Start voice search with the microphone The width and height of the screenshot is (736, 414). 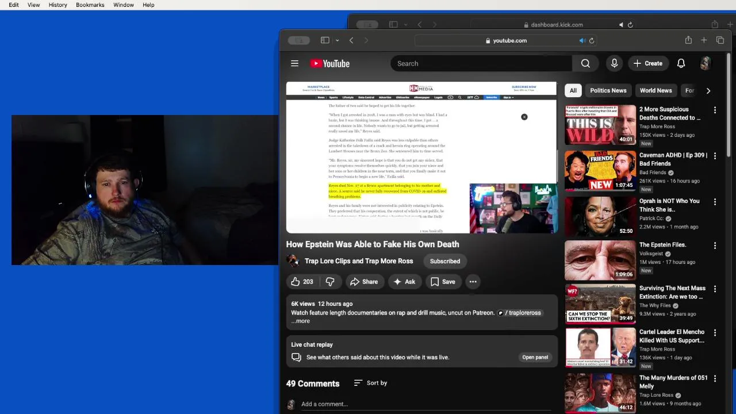tap(614, 63)
